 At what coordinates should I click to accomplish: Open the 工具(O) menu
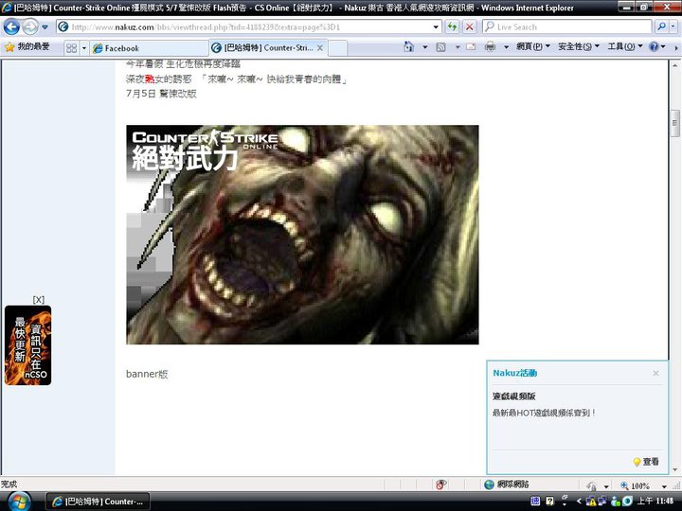(624, 46)
